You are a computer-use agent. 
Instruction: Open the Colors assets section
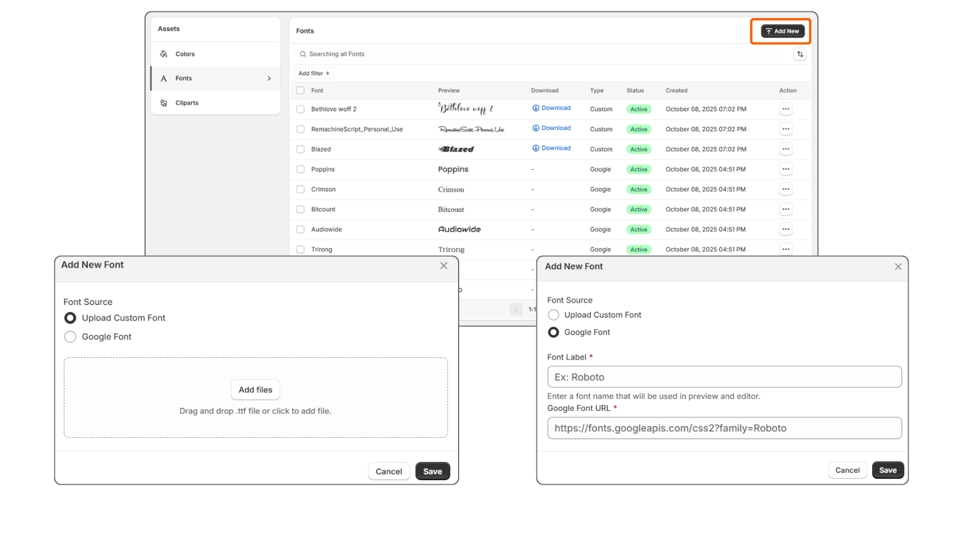click(185, 54)
